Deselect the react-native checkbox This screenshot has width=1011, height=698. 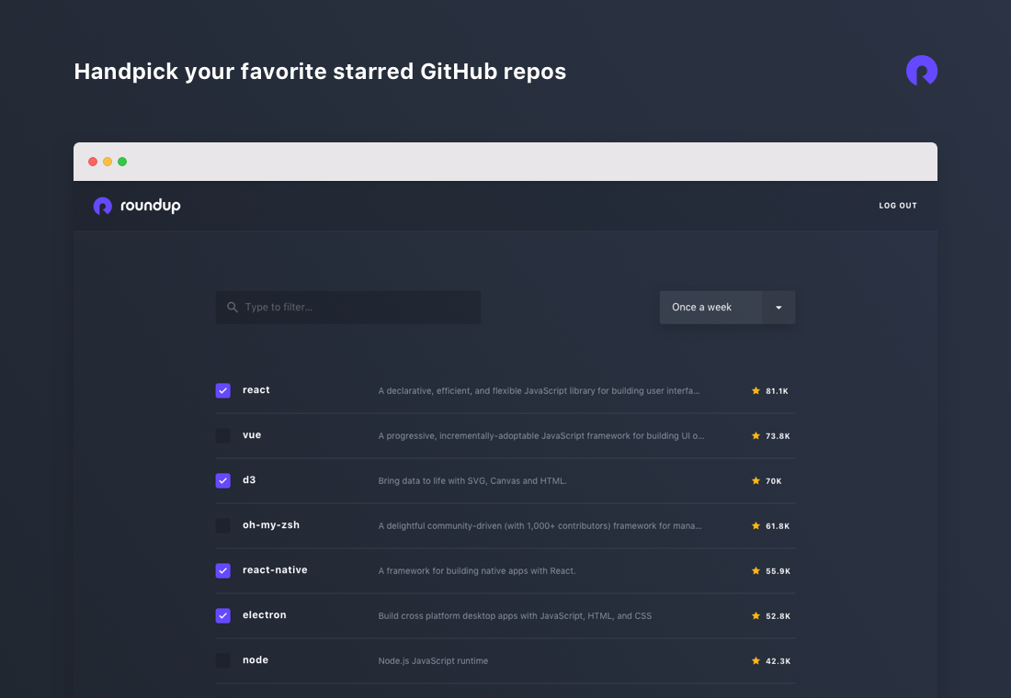point(223,571)
